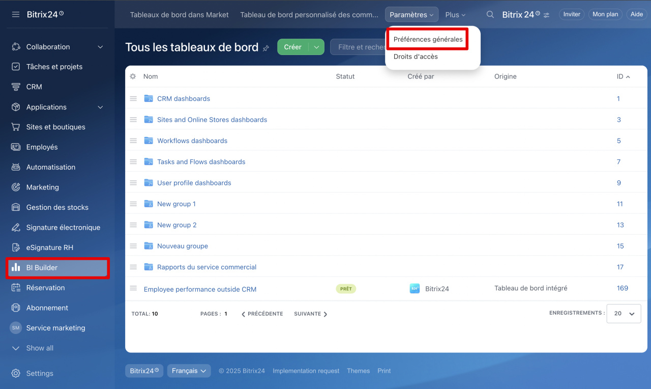Open the Paramètres dropdown menu
This screenshot has height=389, width=651.
tap(411, 15)
